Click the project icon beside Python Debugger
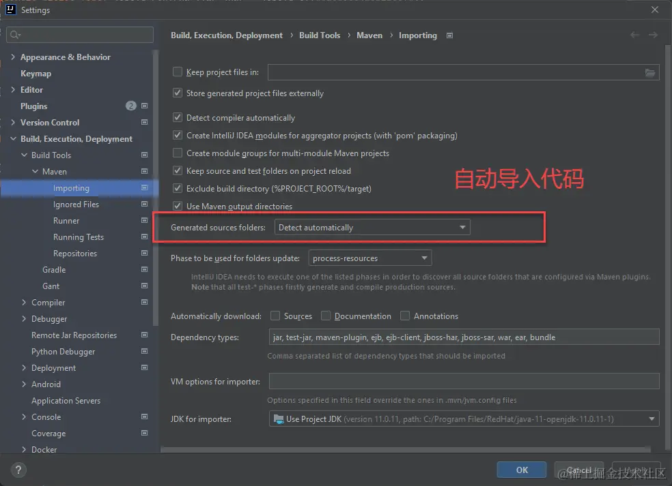The image size is (672, 486). point(144,351)
